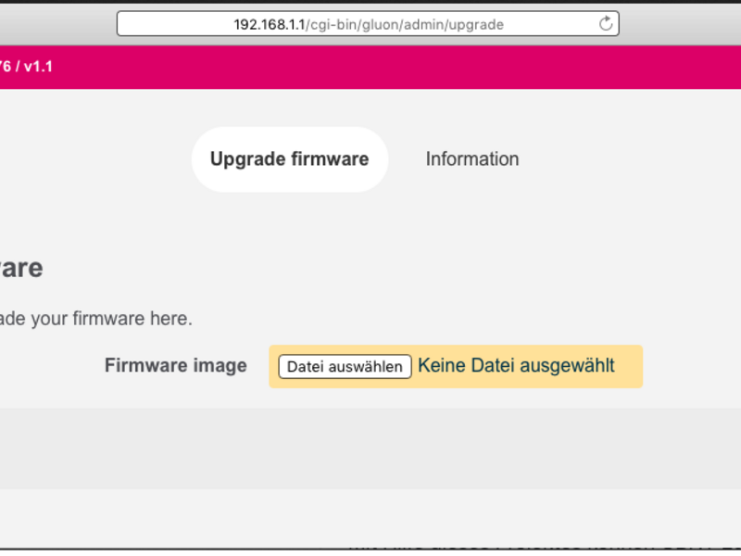Reload the page with the refresh icon
The height and width of the screenshot is (556, 741).
tap(606, 24)
